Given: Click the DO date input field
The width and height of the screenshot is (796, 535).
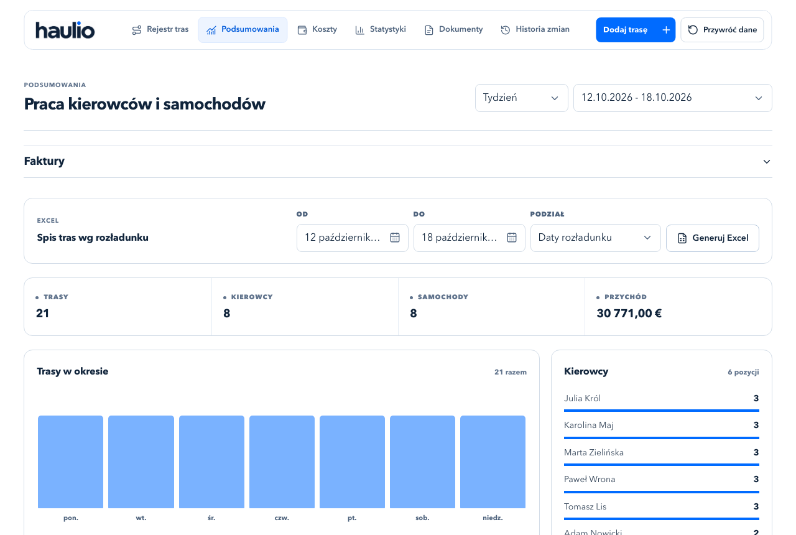Looking at the screenshot, I should [x=470, y=238].
